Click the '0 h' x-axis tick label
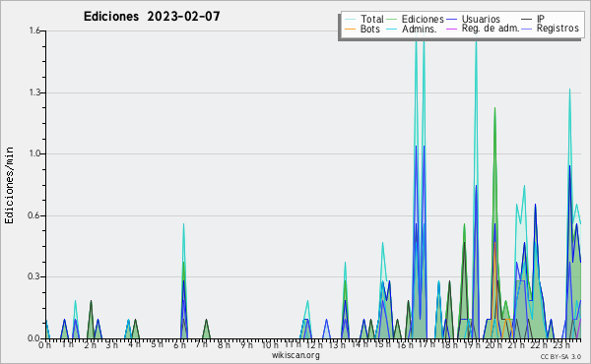591x364 pixels. [x=45, y=345]
